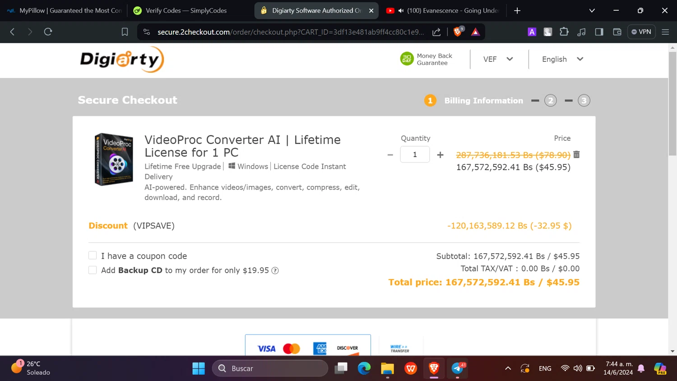Open Task View on taskbar
677x381 pixels.
(341, 368)
